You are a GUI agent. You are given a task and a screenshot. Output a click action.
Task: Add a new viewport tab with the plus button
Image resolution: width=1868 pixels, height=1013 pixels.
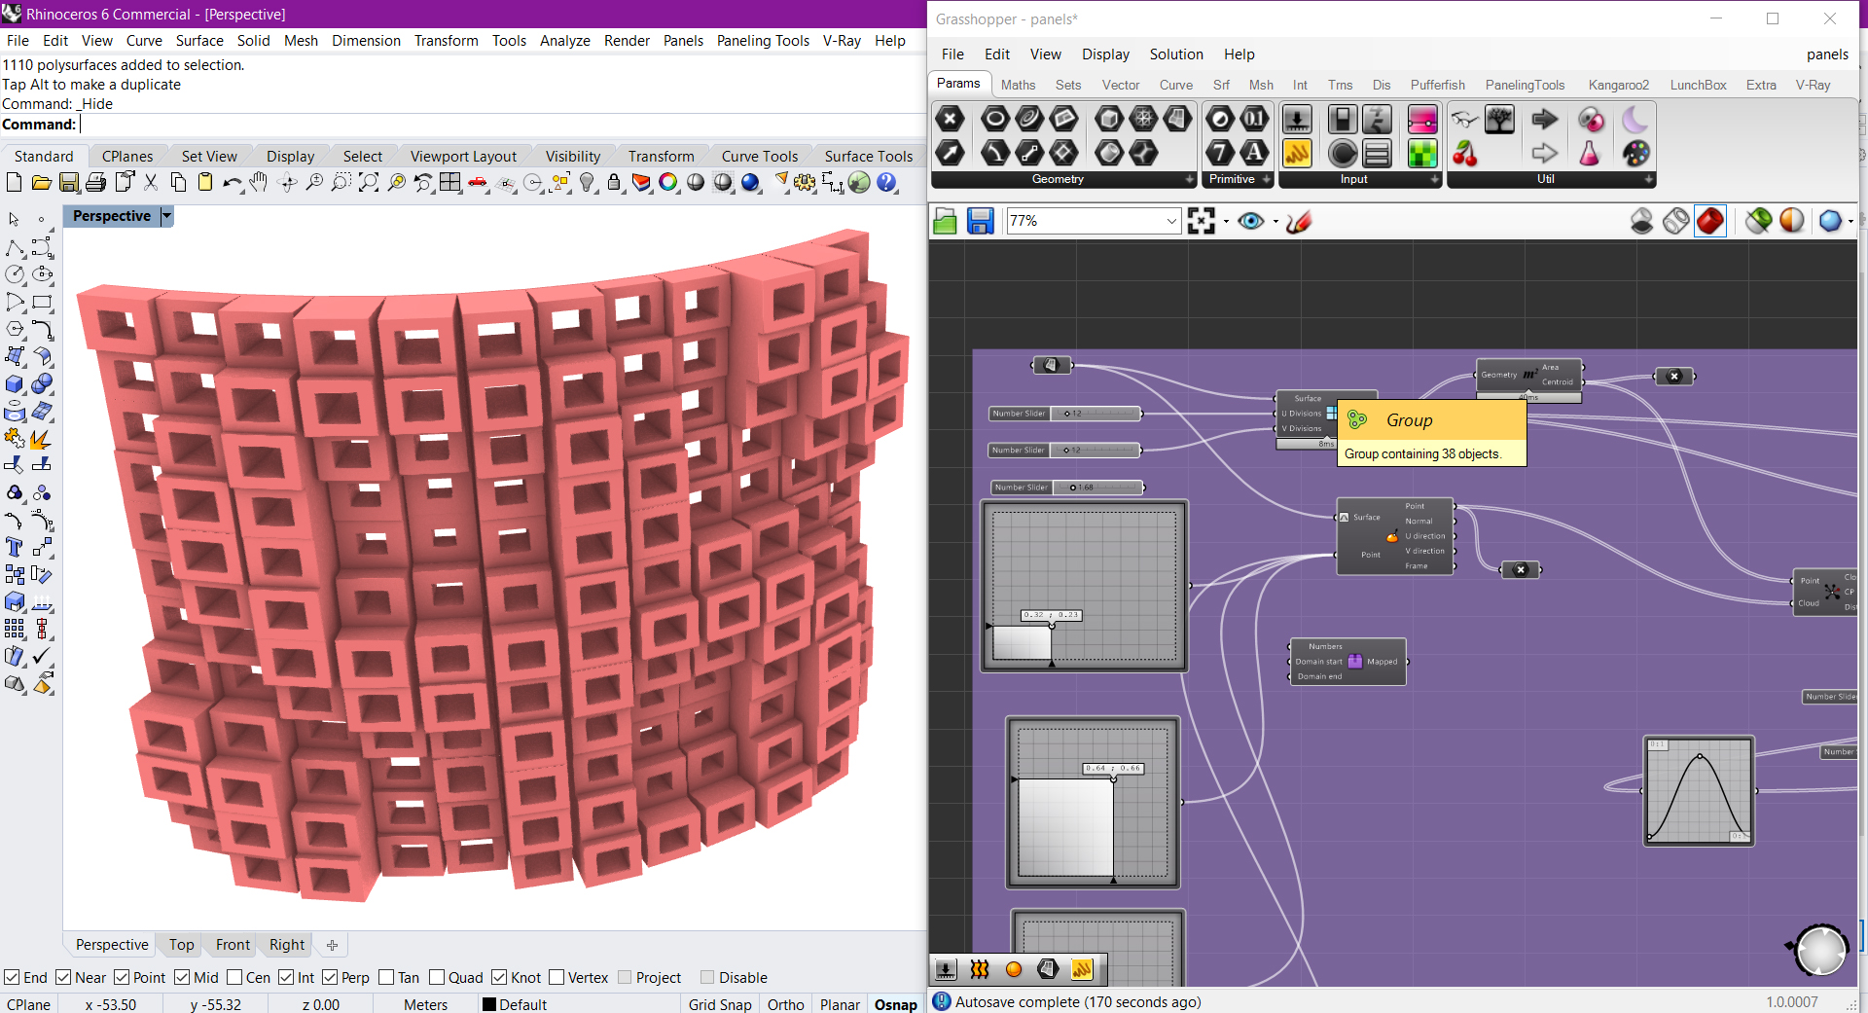332,945
